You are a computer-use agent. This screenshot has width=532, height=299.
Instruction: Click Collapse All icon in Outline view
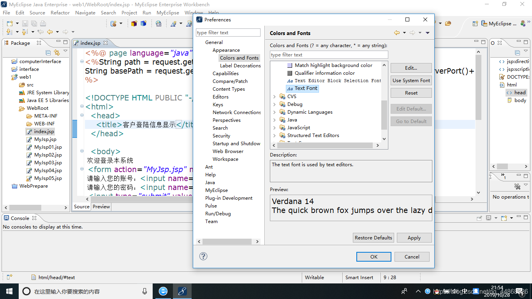point(518,53)
